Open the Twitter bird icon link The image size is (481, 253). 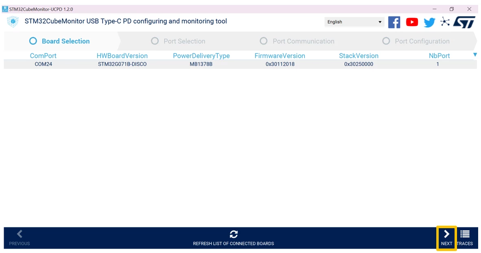tap(429, 22)
